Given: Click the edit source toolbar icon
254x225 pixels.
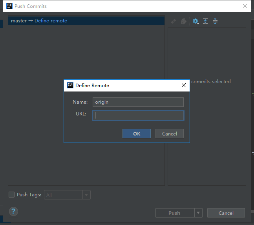Looking at the screenshot, I should tap(184, 21).
